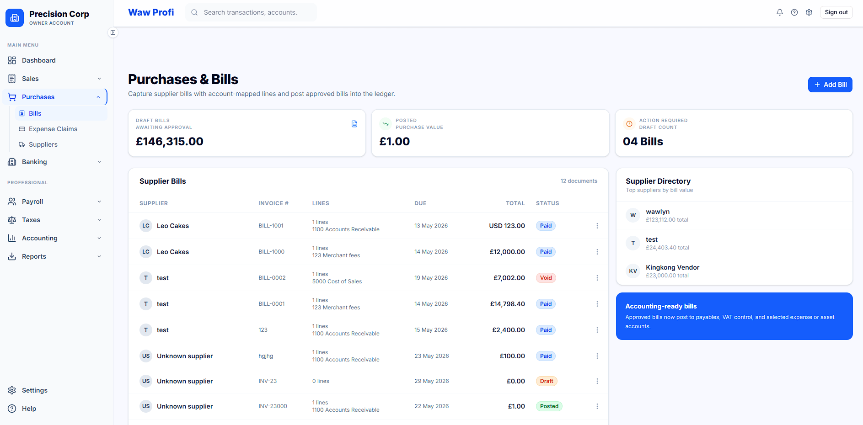This screenshot has height=425, width=863.
Task: Open row actions menu for invoice hgjhg
Action: click(x=597, y=356)
